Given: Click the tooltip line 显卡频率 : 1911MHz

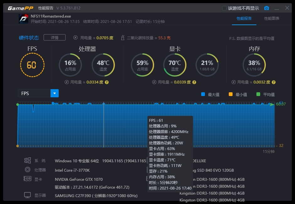Looking at the screenshot, I should click(167, 154).
